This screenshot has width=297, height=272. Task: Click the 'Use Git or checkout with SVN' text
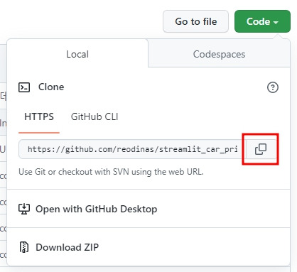(x=111, y=172)
